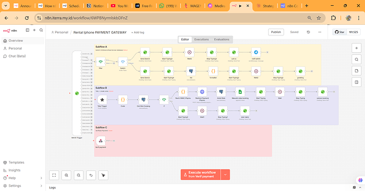Add a sticky note to the canvas

point(357,71)
